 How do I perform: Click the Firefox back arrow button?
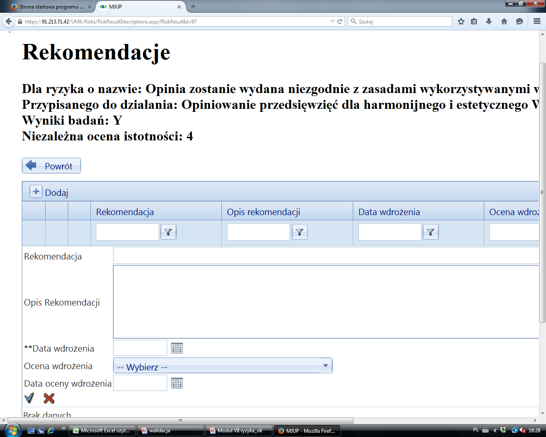coord(9,21)
